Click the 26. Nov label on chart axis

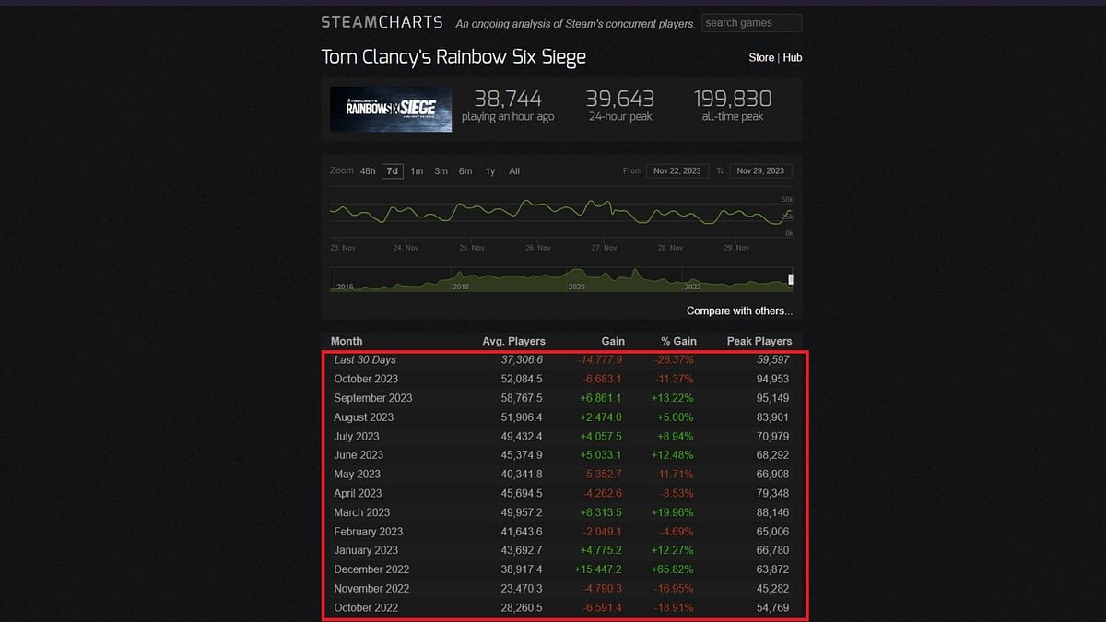pos(538,248)
